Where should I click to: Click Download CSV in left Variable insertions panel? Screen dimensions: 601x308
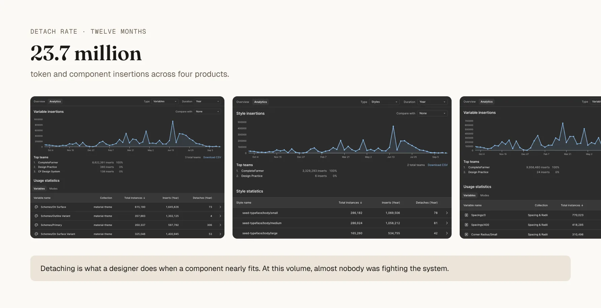tap(212, 157)
